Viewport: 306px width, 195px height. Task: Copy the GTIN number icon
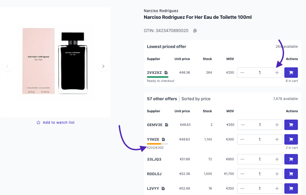pyautogui.click(x=195, y=31)
